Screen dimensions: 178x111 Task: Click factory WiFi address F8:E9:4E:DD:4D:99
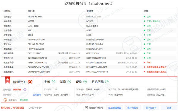point(36,40)
